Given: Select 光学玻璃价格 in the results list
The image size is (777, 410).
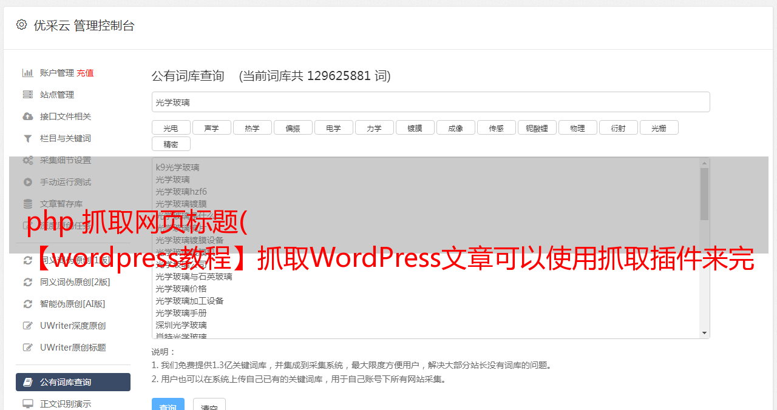Looking at the screenshot, I should [181, 289].
